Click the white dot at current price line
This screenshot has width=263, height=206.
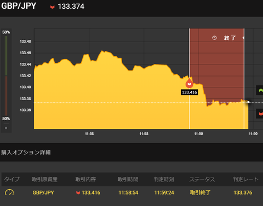pos(248,102)
